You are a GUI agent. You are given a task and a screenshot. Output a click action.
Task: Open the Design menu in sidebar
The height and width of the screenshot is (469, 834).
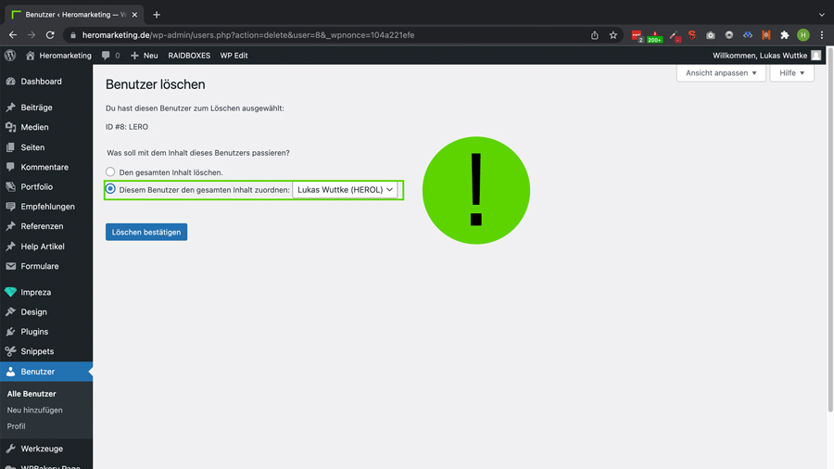tap(46, 311)
